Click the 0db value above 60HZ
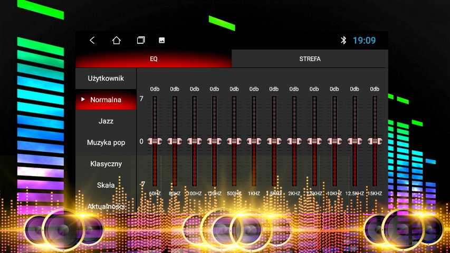Screen dimensions: 450x253 155,89
